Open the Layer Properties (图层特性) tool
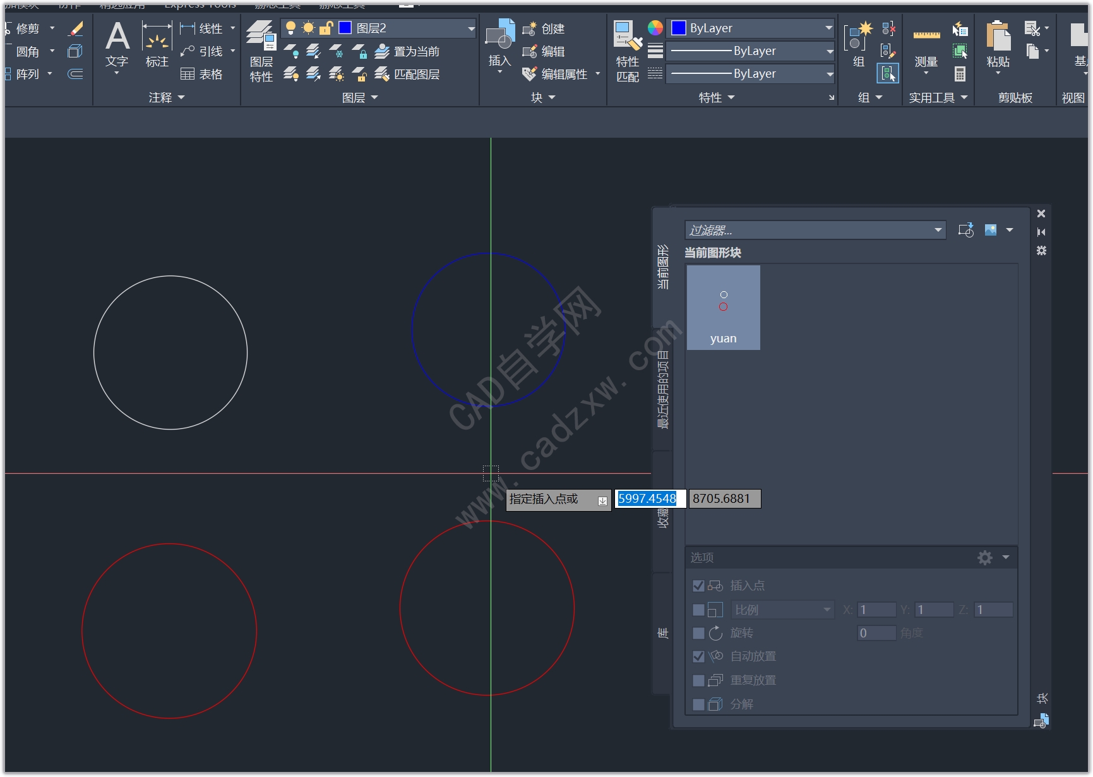The image size is (1093, 777). coord(261,51)
